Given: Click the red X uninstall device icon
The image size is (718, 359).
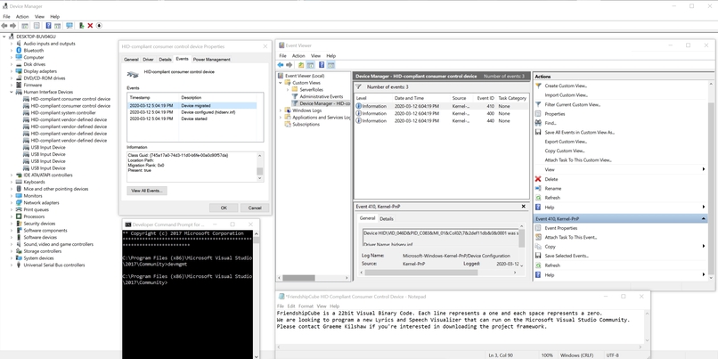Looking at the screenshot, I should (x=90, y=26).
